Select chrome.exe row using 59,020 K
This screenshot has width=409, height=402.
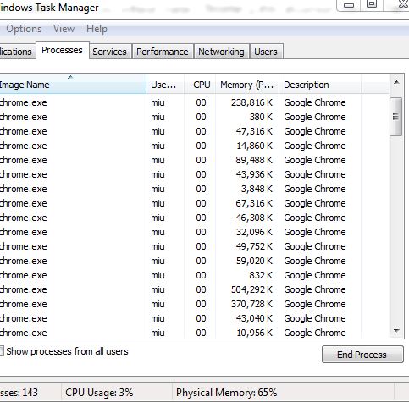point(195,261)
